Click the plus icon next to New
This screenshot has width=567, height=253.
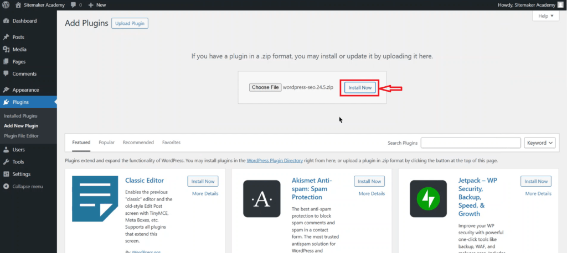91,6
